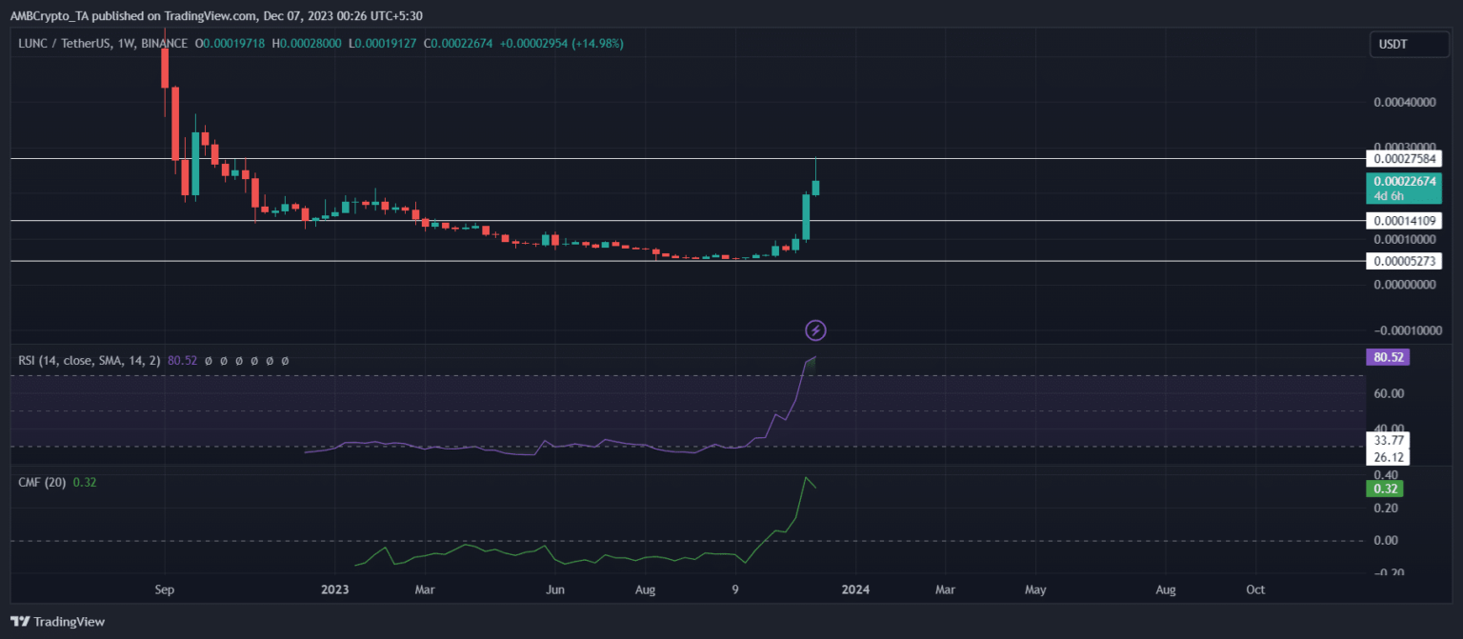Click the purple lightning bolt event icon

815,330
